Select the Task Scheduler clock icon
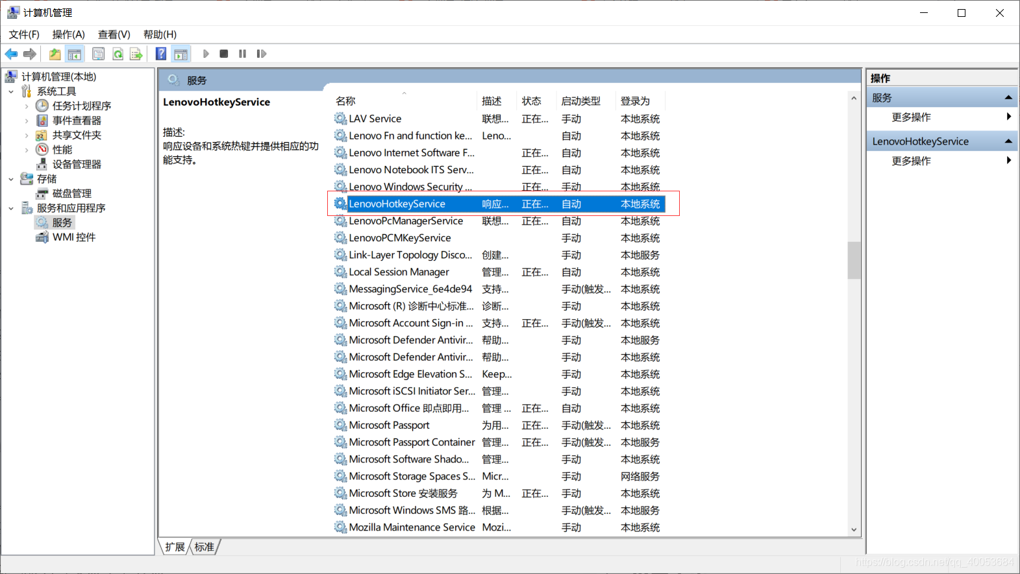The height and width of the screenshot is (574, 1020). 42,106
